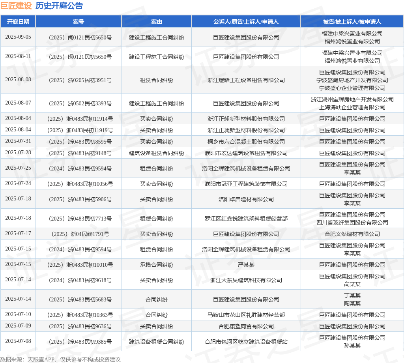Select case number (2025)浙0483民初9148号

[x=80, y=153]
